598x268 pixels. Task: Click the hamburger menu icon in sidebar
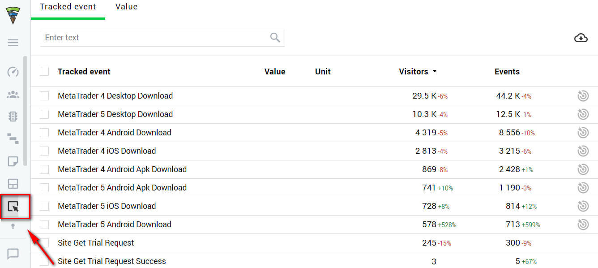(13, 43)
